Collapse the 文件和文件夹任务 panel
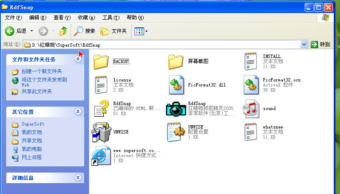 coord(78,60)
